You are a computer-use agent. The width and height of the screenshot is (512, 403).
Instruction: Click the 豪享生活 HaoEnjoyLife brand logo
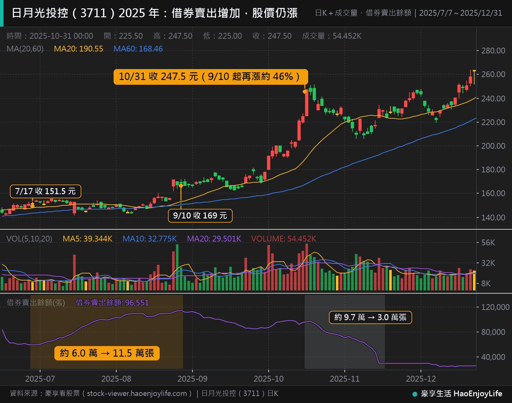(457, 394)
